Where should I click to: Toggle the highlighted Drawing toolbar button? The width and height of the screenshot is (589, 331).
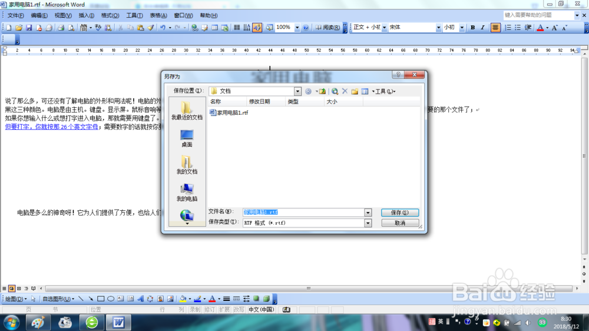click(257, 28)
